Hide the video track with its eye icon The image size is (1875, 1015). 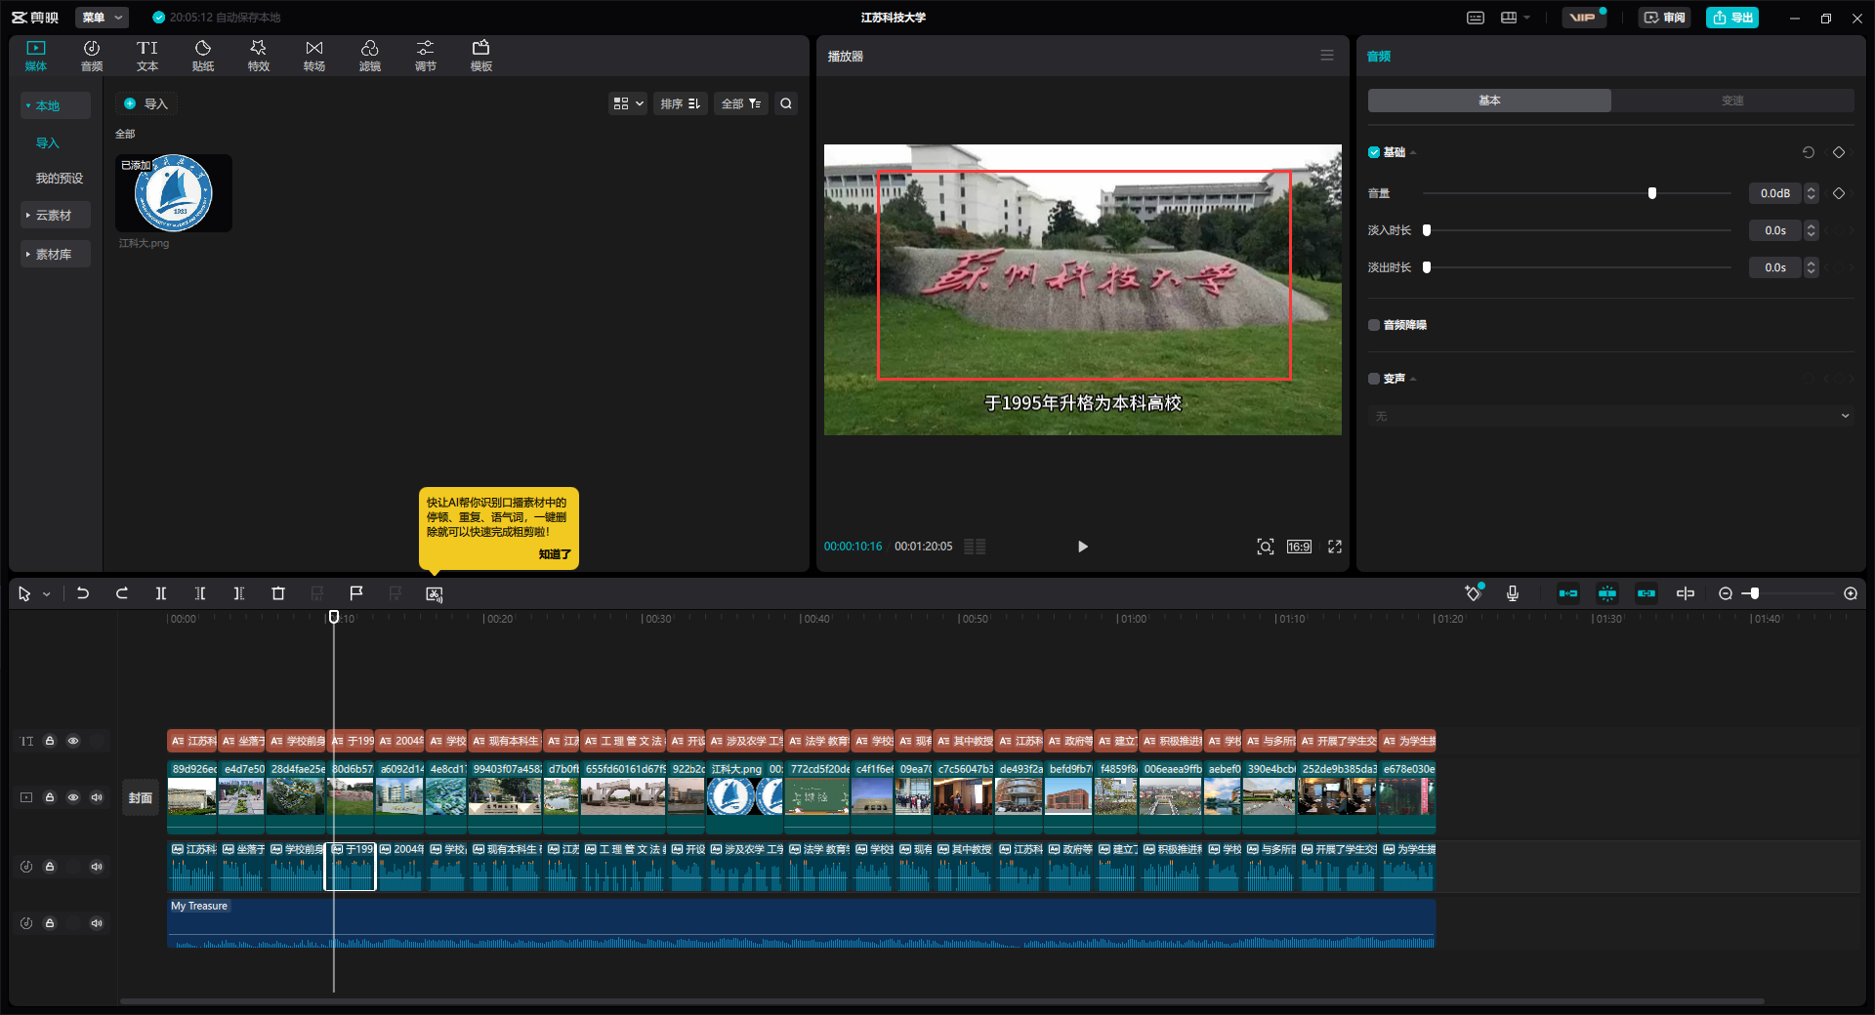click(x=73, y=797)
